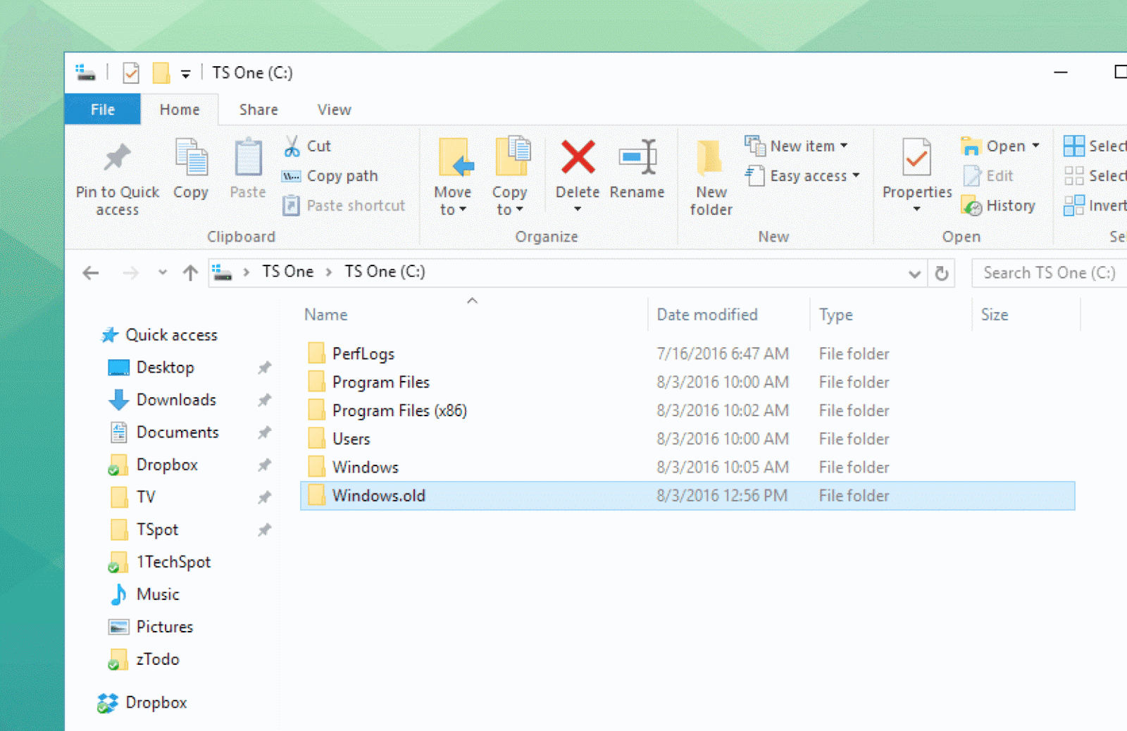This screenshot has height=731, width=1127.
Task: Unpin Dropbox from Quick access
Action: (265, 465)
